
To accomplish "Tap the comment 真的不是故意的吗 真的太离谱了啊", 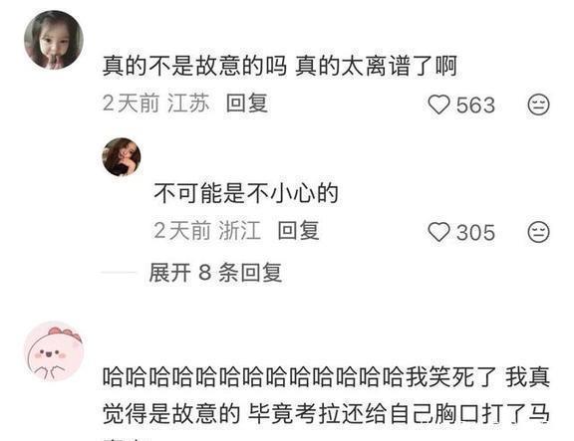I will tap(280, 66).
